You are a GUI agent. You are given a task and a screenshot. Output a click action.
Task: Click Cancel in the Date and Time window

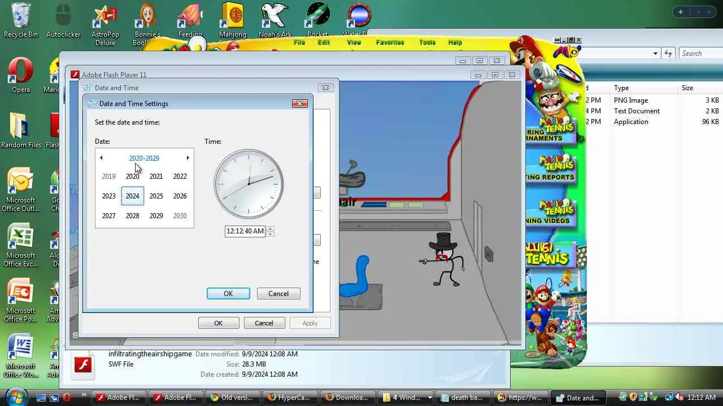(x=264, y=323)
